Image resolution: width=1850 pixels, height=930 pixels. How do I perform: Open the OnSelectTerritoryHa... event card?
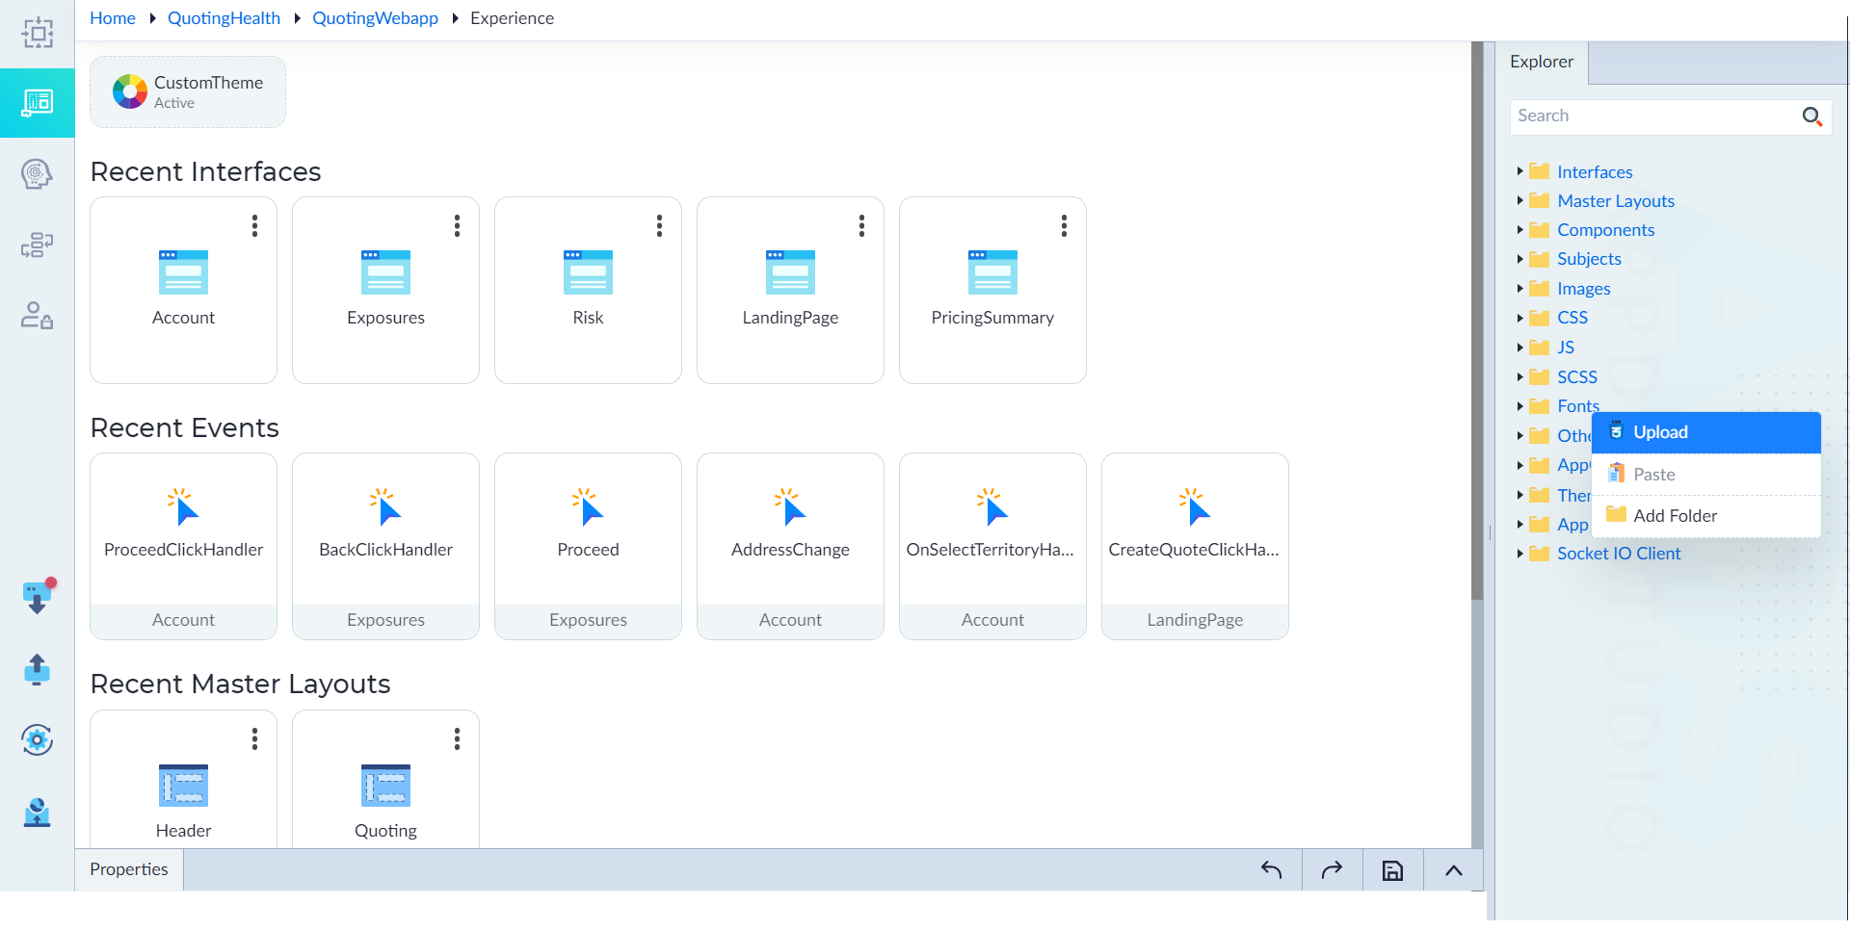992,546
